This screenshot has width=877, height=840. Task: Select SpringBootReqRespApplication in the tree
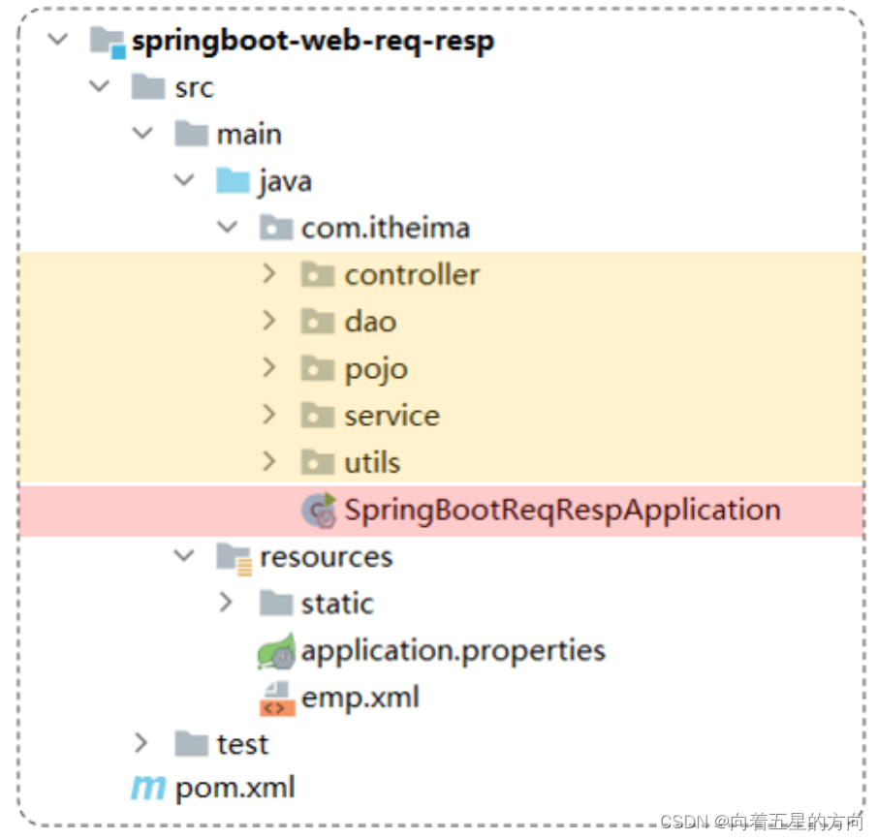click(x=562, y=509)
